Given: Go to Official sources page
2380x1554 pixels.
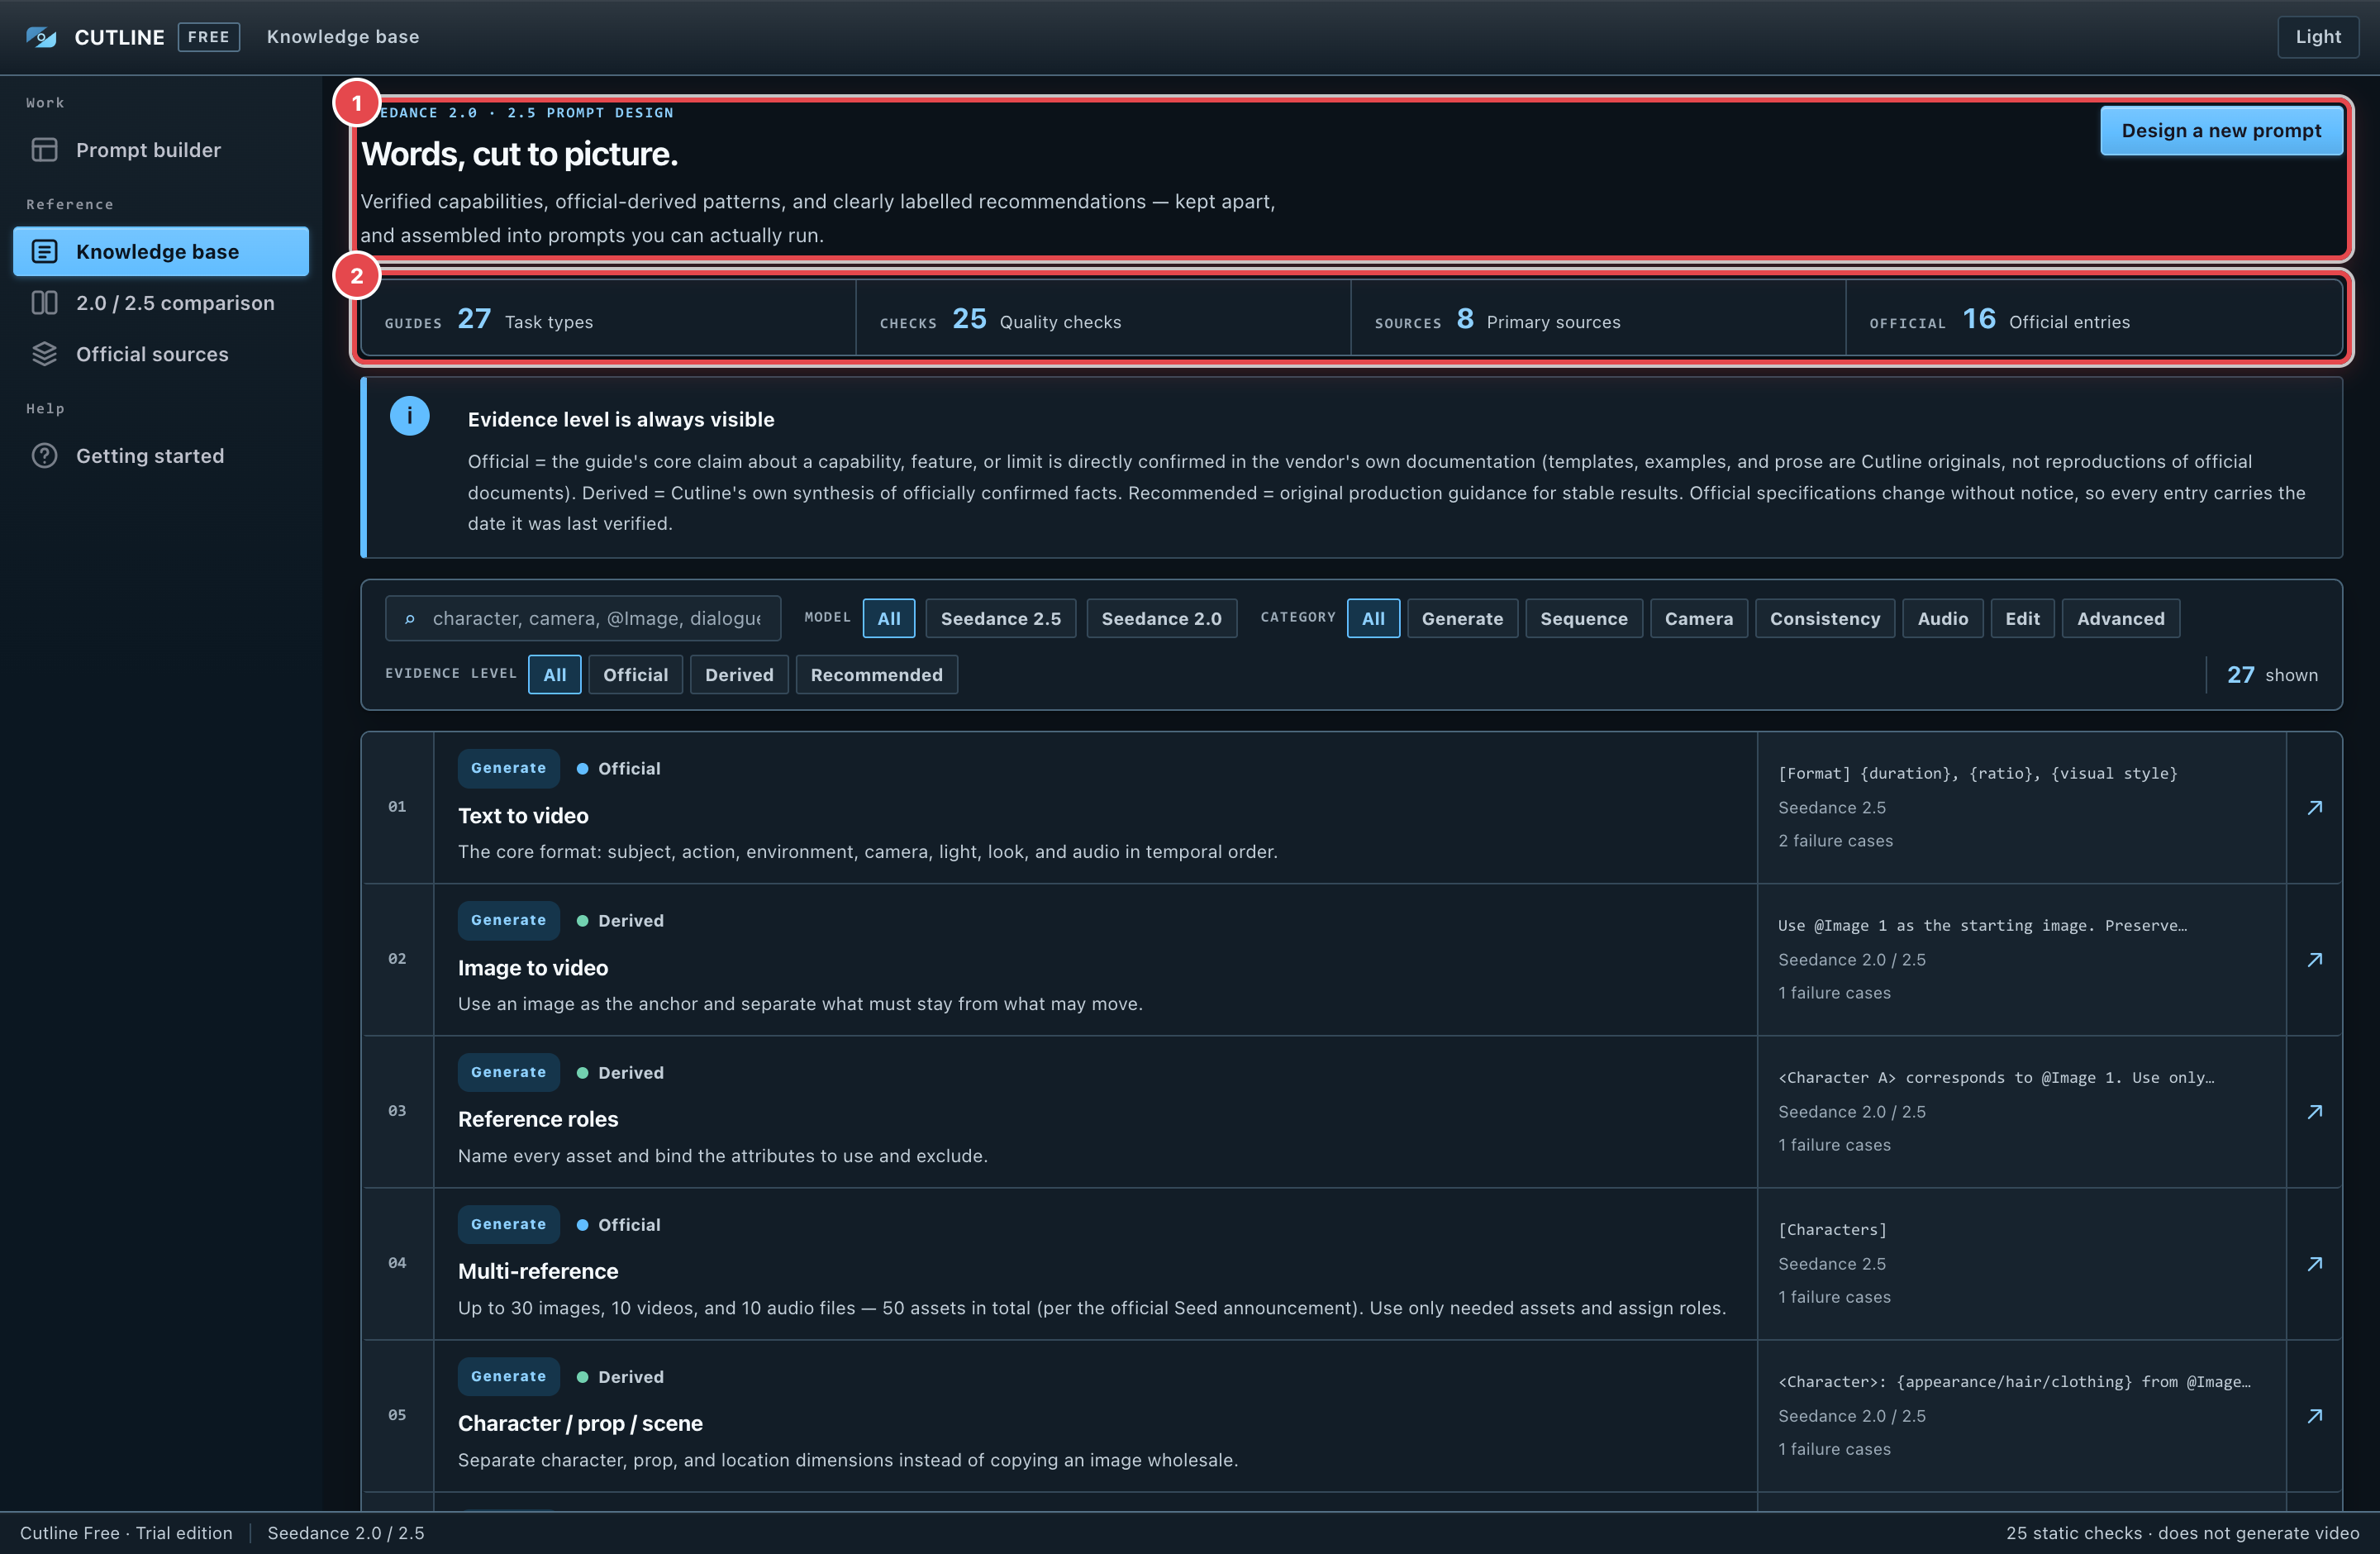Looking at the screenshot, I should [161, 354].
